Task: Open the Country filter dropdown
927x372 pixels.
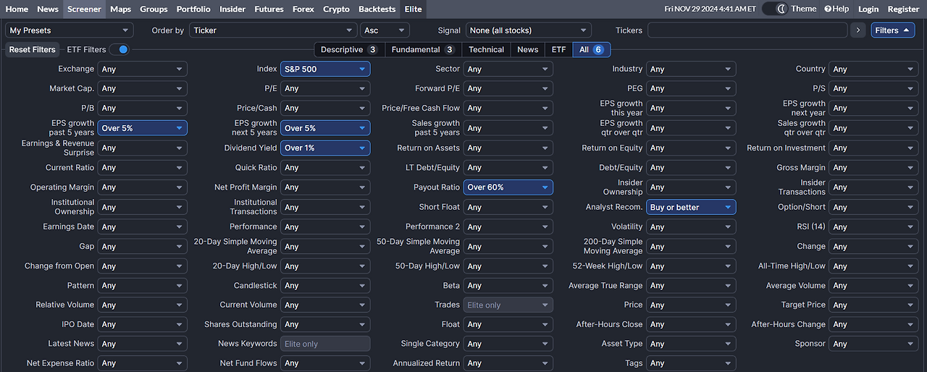Action: (x=873, y=69)
